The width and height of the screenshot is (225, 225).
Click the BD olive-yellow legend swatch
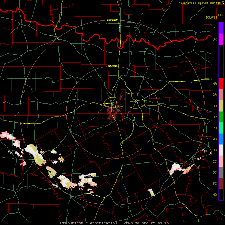tap(221, 106)
